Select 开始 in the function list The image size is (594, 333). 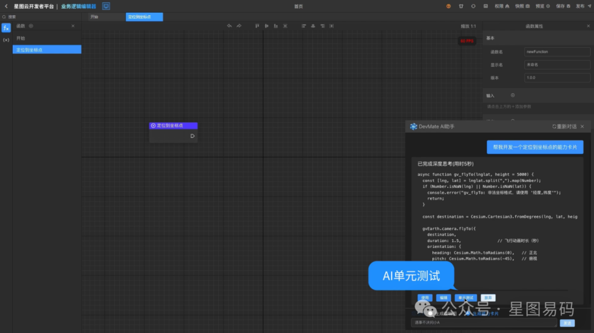tap(47, 38)
